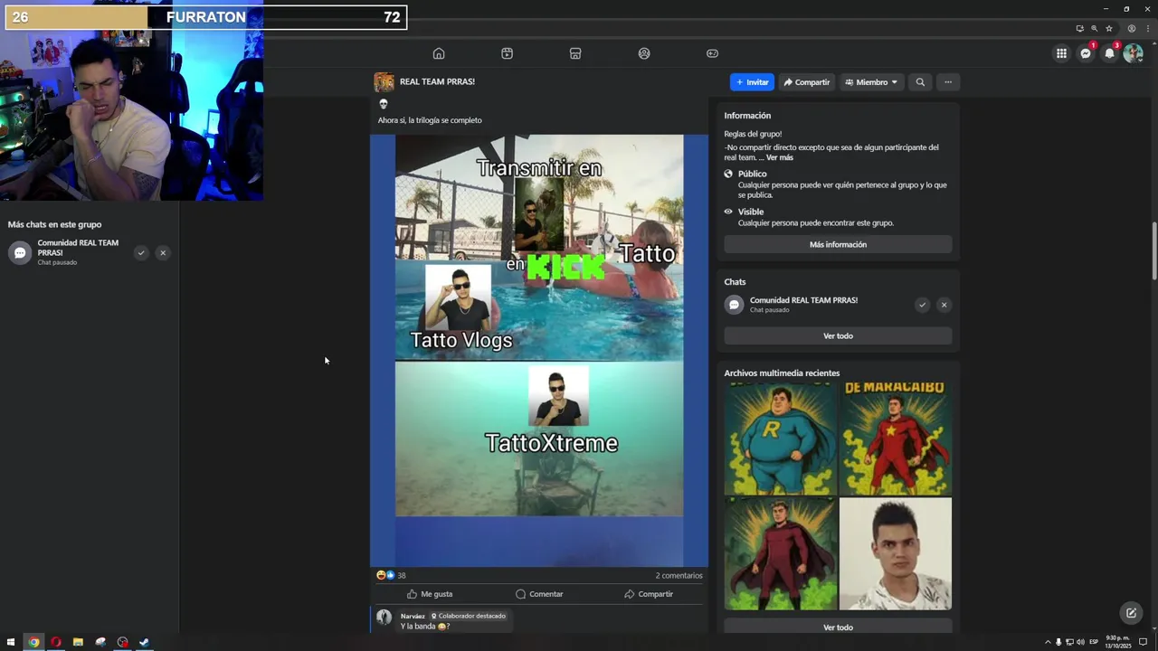Click the group Compartir button
The image size is (1158, 651).
807,82
